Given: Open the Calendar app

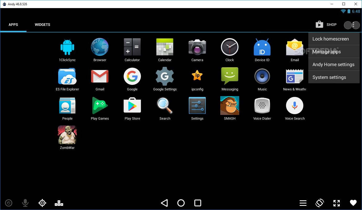Looking at the screenshot, I should [165, 50].
